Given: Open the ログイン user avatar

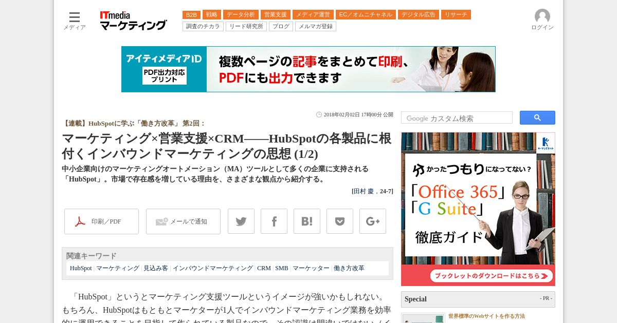Looking at the screenshot, I should pyautogui.click(x=542, y=20).
